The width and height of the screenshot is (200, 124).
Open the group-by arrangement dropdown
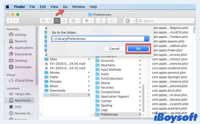pyautogui.click(x=75, y=21)
